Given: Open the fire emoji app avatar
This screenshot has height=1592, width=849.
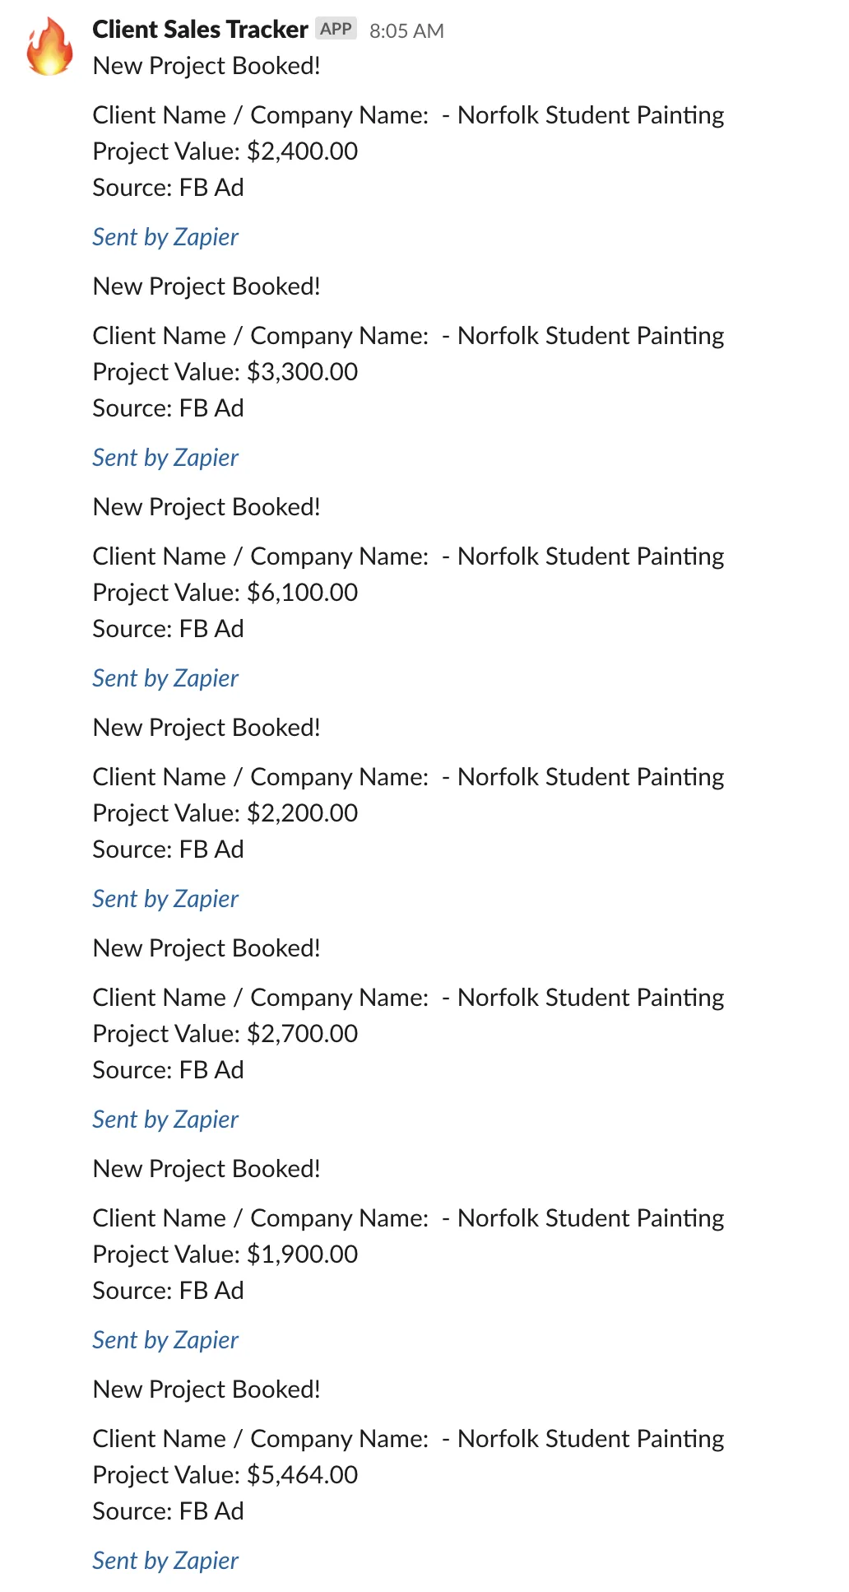Looking at the screenshot, I should click(49, 47).
